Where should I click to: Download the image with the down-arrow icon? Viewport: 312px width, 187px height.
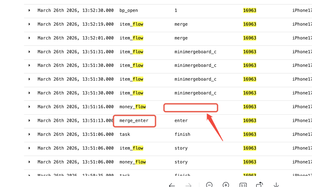point(276,185)
